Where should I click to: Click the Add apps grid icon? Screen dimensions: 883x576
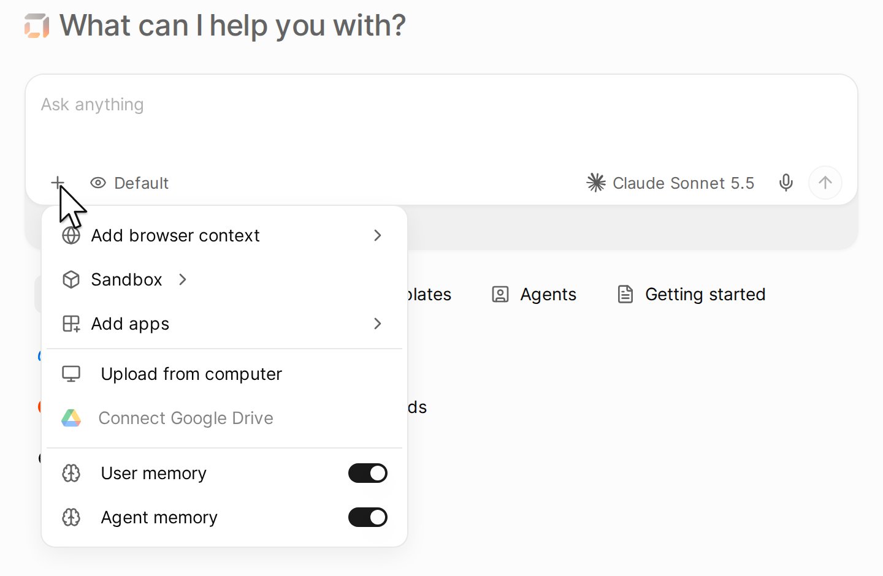pos(71,324)
